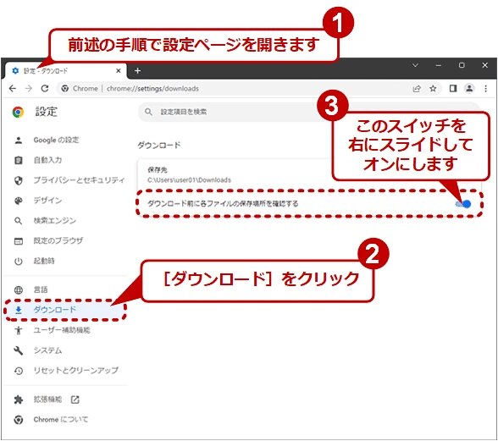
Task: Click the browser forward arrow
Action: pos(29,88)
